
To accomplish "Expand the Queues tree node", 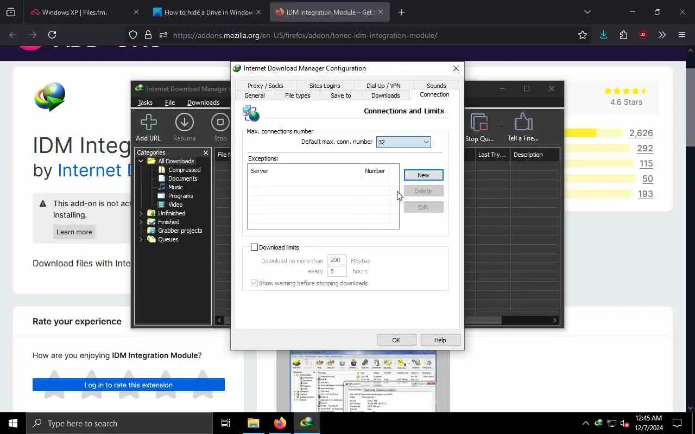I will point(141,239).
